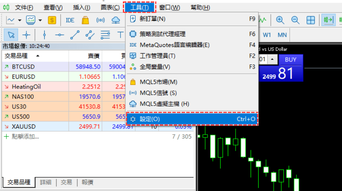
Task: Pick the vertical line drawing tool
Action: (44, 35)
